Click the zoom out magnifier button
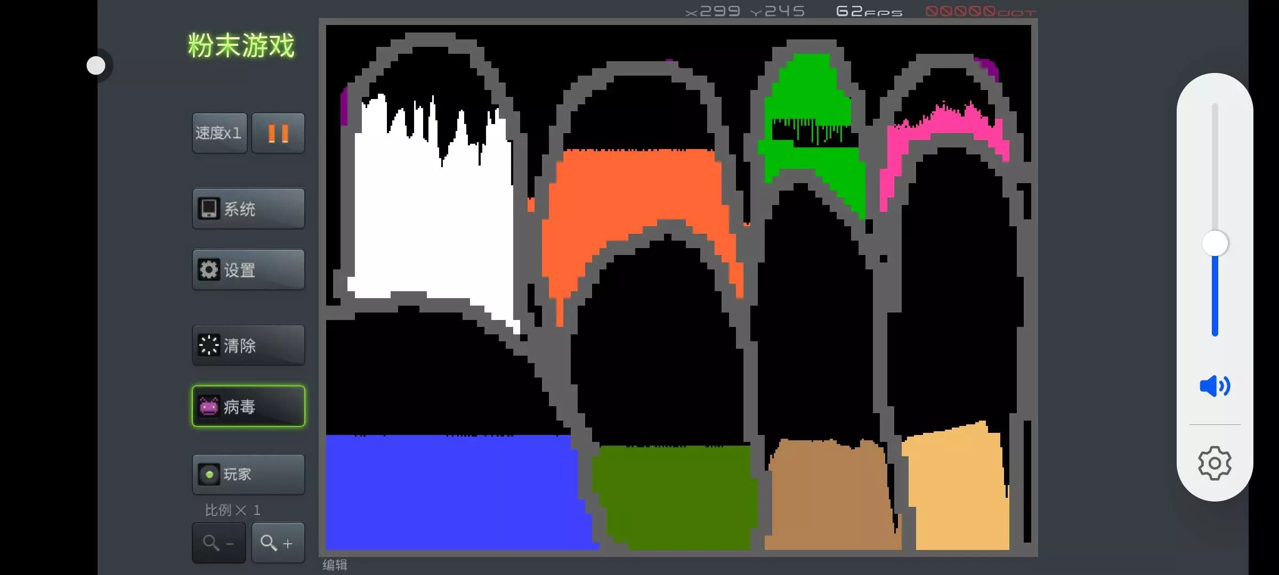The width and height of the screenshot is (1279, 575). click(x=218, y=543)
